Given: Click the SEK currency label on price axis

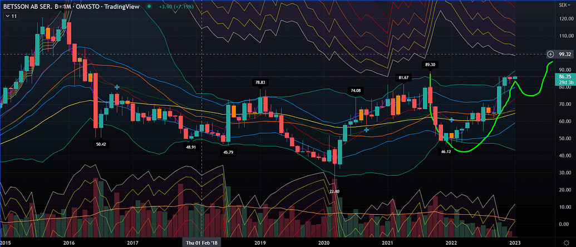Looking at the screenshot, I should coord(564,5).
